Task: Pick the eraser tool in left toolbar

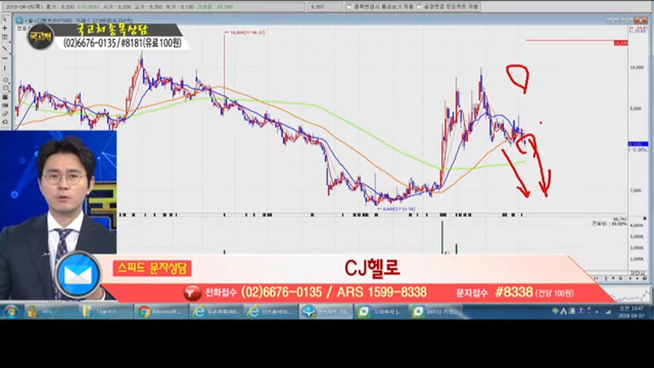Action: tap(5, 113)
